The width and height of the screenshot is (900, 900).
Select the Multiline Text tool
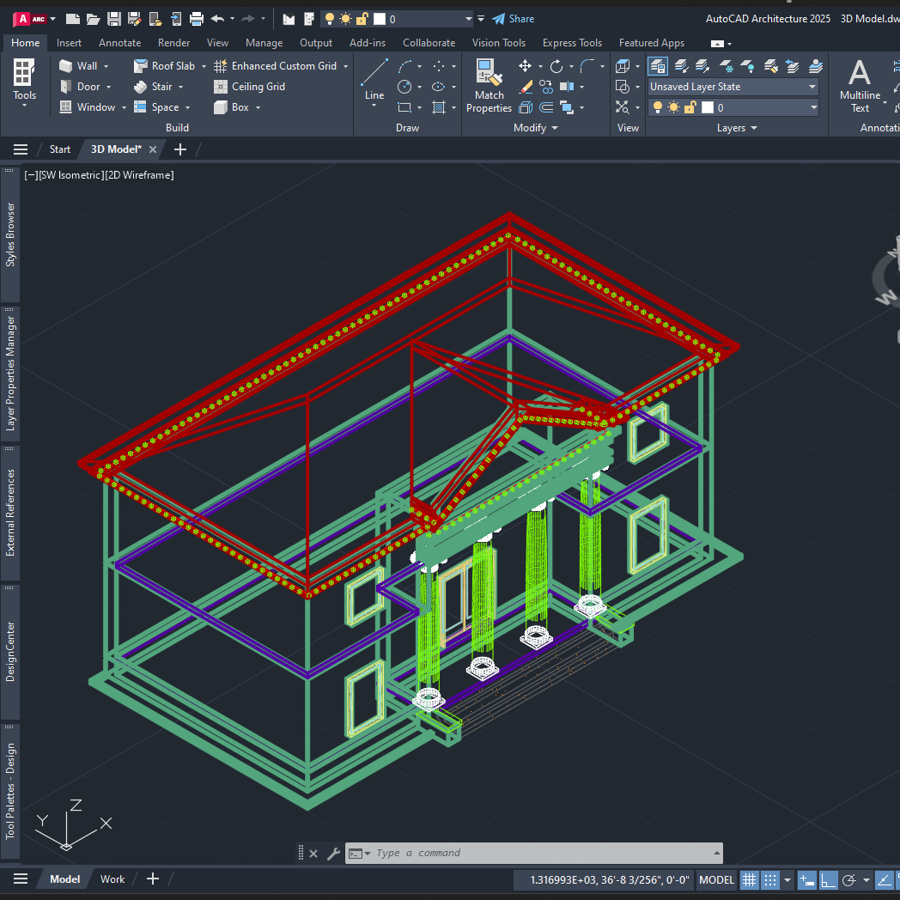(860, 86)
